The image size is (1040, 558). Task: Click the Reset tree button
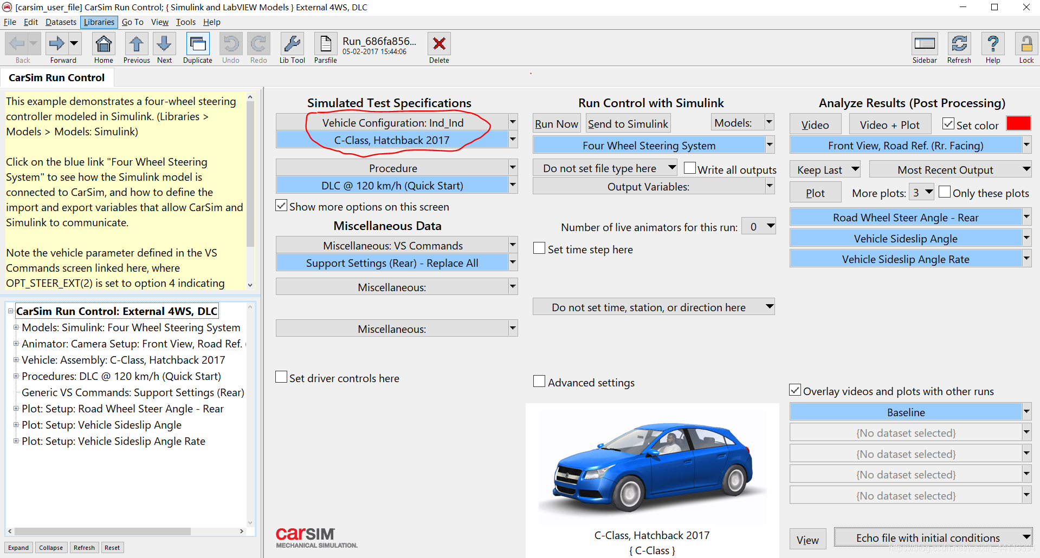(112, 548)
